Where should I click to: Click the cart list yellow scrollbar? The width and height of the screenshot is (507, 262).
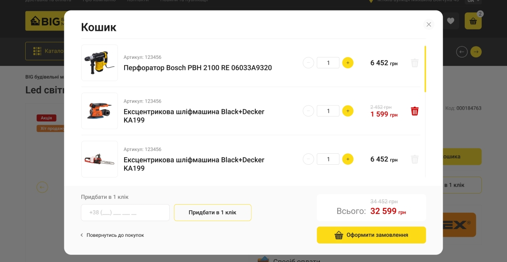[x=425, y=69]
